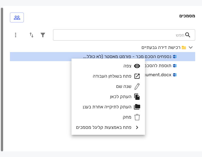The height and width of the screenshot is (157, 202).
Task: Click the trash icon for מחק
Action: click(137, 117)
